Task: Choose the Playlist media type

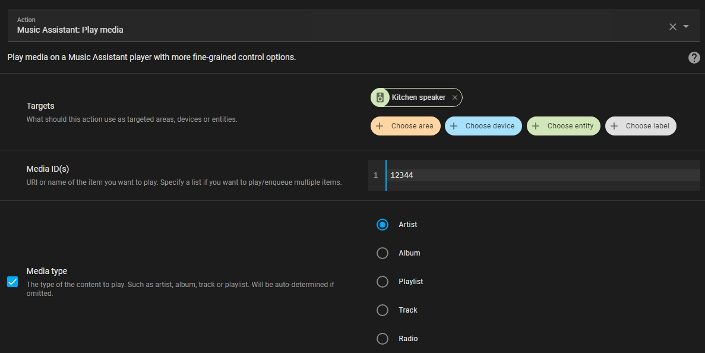Action: [382, 282]
